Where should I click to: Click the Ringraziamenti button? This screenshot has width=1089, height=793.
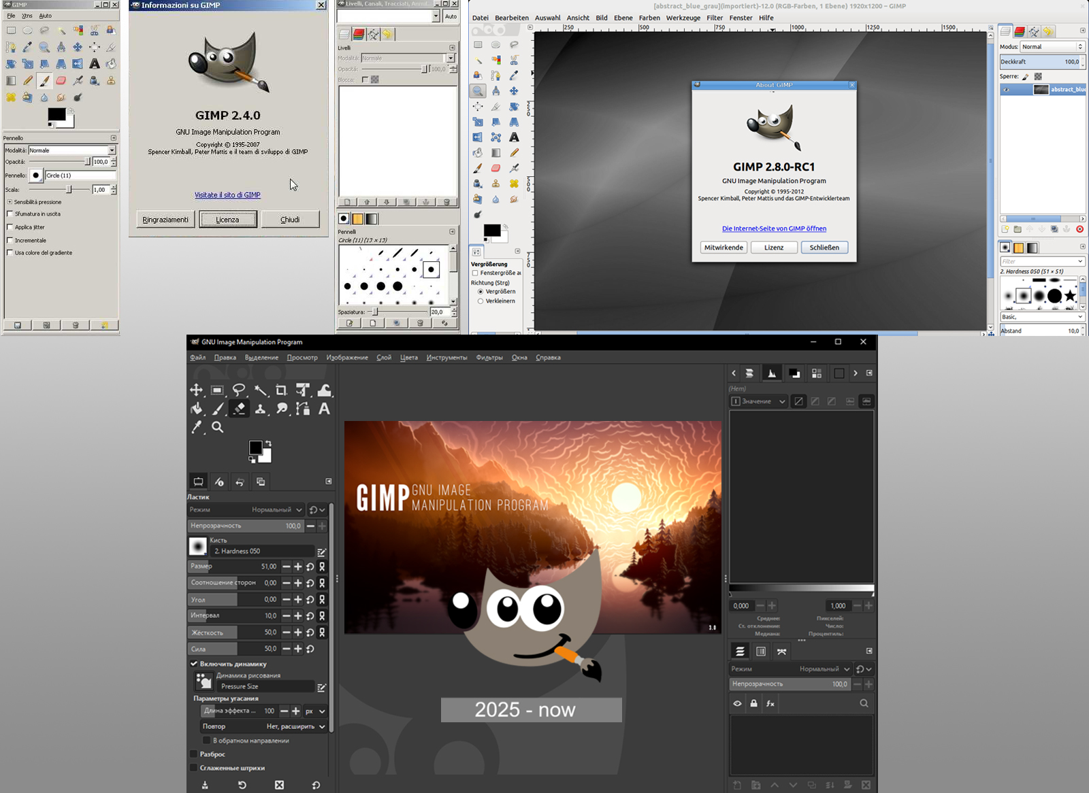(165, 220)
